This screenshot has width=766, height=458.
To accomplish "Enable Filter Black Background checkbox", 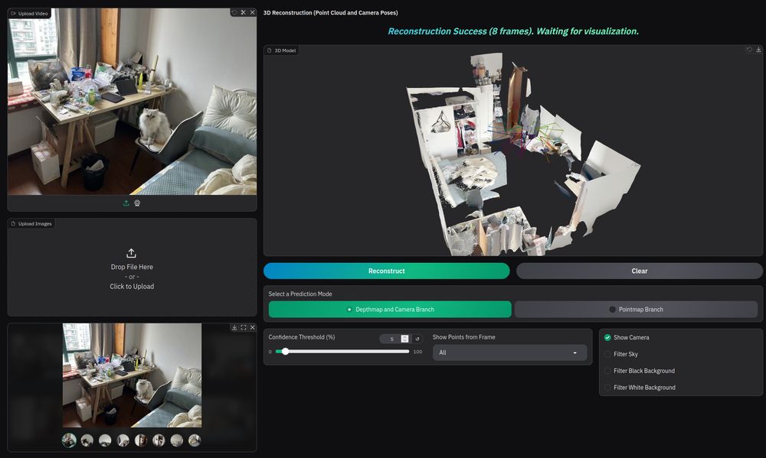I will tap(607, 371).
